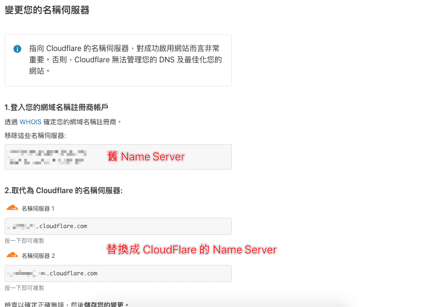Image resolution: width=435 pixels, height=307 pixels.
Task: Click the label 名稱伺服器 2
Action: coord(38,256)
